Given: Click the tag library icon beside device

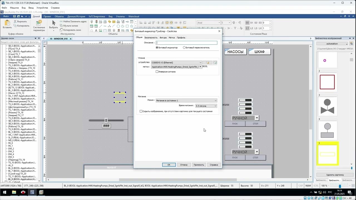Looking at the screenshot, I should tap(207, 62).
